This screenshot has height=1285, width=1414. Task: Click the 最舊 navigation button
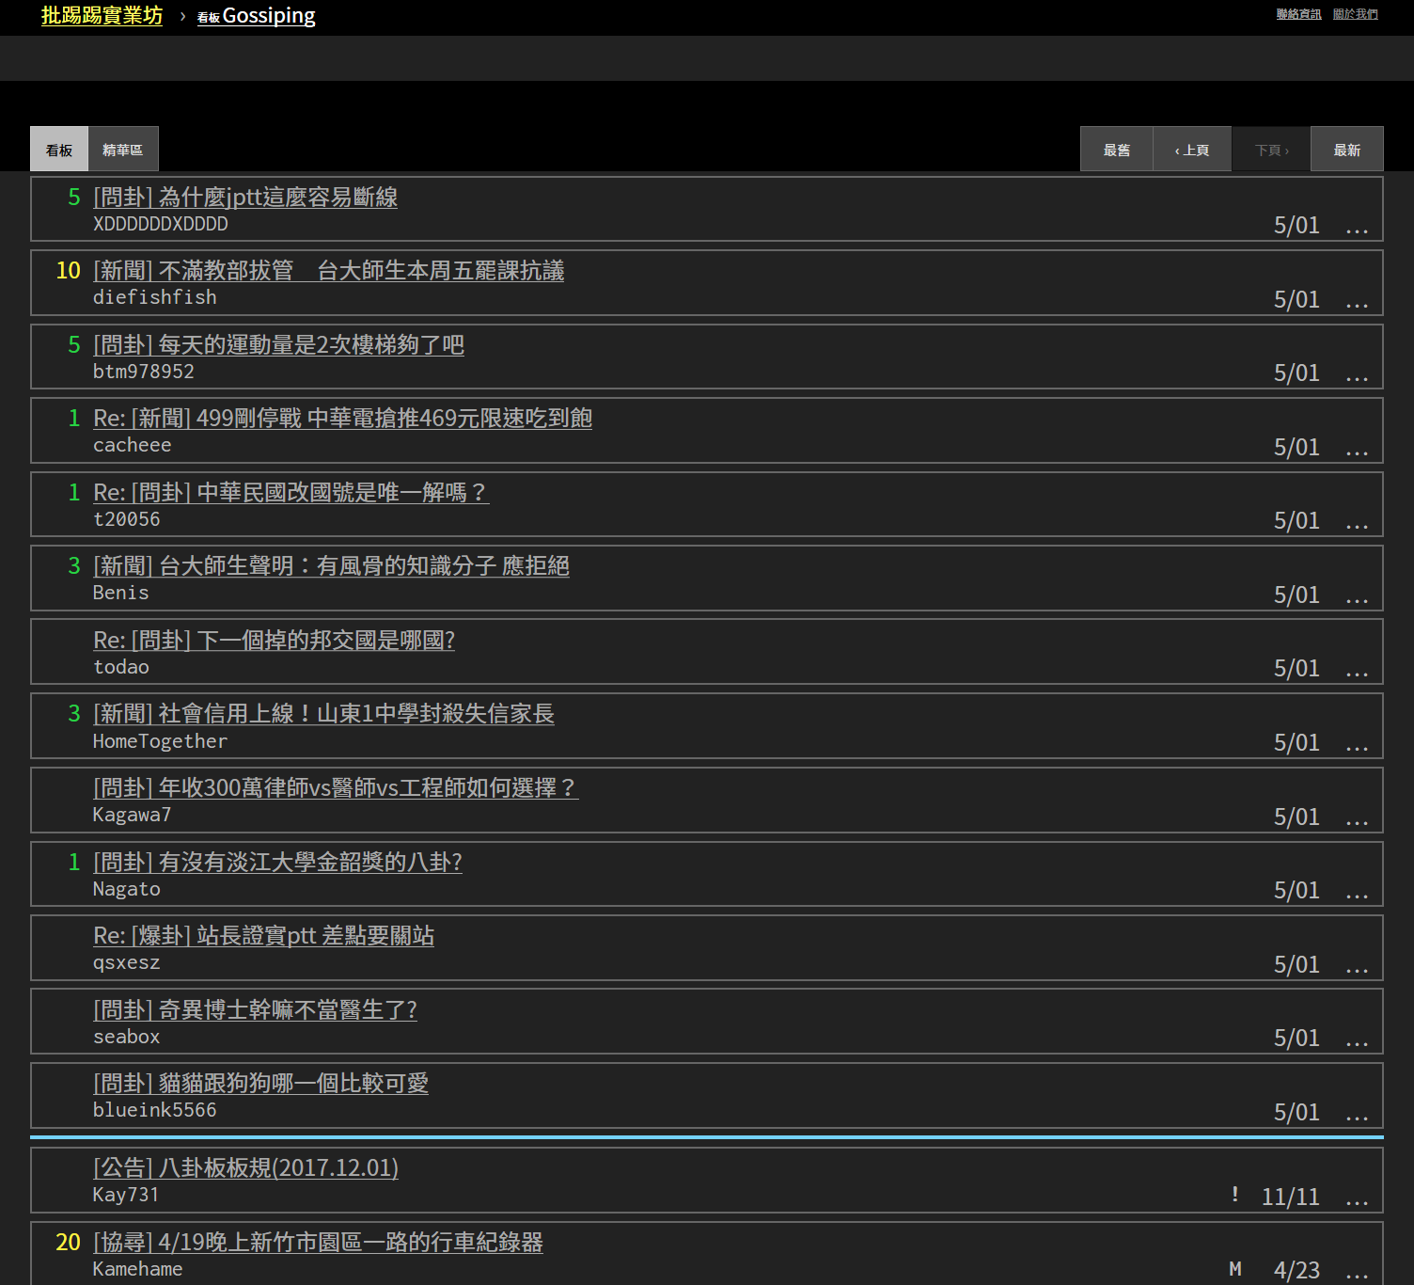[1116, 149]
